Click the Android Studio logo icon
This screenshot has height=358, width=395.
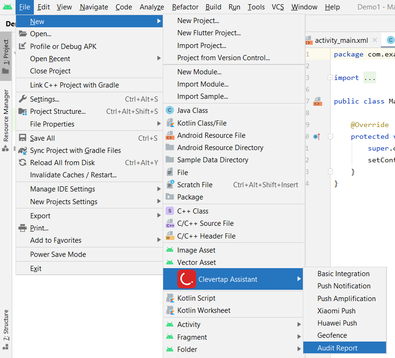pos(8,7)
